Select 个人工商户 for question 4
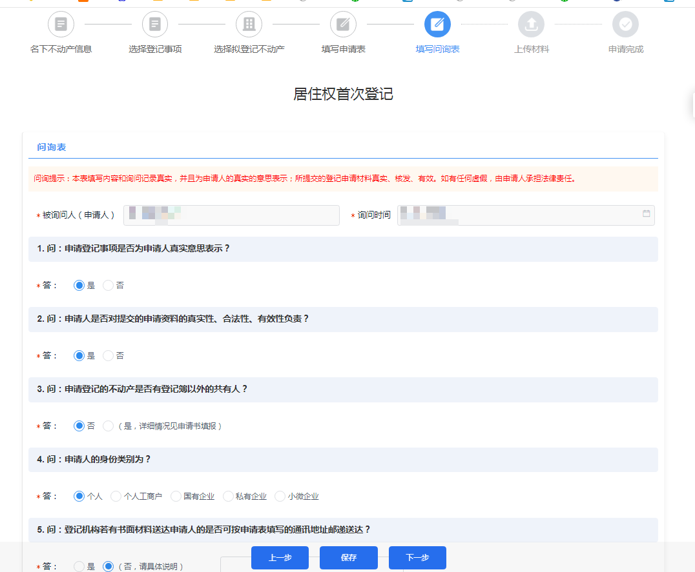695x572 pixels. coord(116,496)
